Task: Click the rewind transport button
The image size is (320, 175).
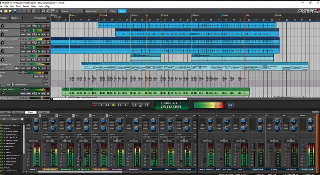Action: pos(107,105)
